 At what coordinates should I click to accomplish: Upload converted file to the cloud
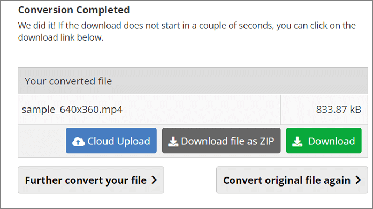pos(111,141)
